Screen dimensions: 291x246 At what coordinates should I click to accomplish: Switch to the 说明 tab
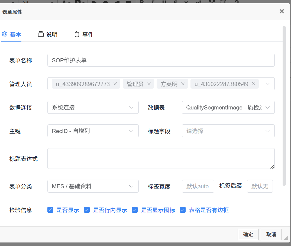48,34
